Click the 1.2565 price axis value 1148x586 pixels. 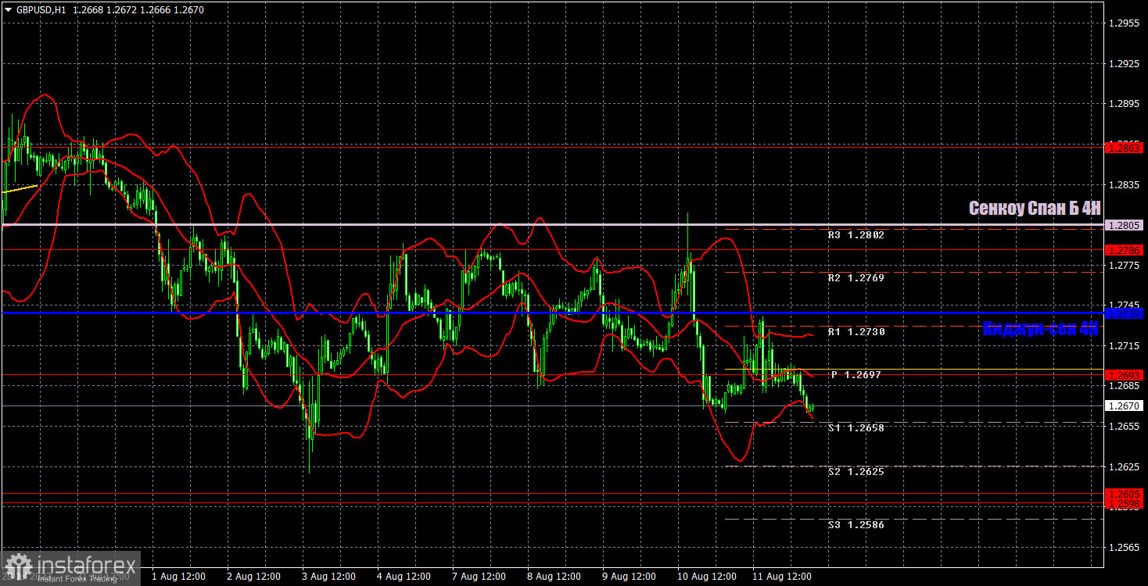(1125, 548)
